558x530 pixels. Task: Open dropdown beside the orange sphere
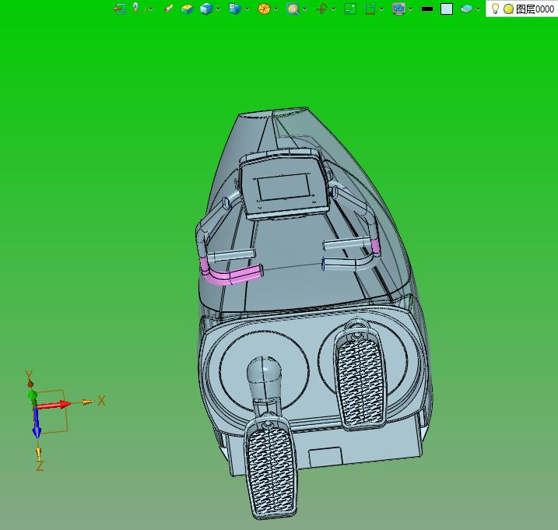click(275, 9)
